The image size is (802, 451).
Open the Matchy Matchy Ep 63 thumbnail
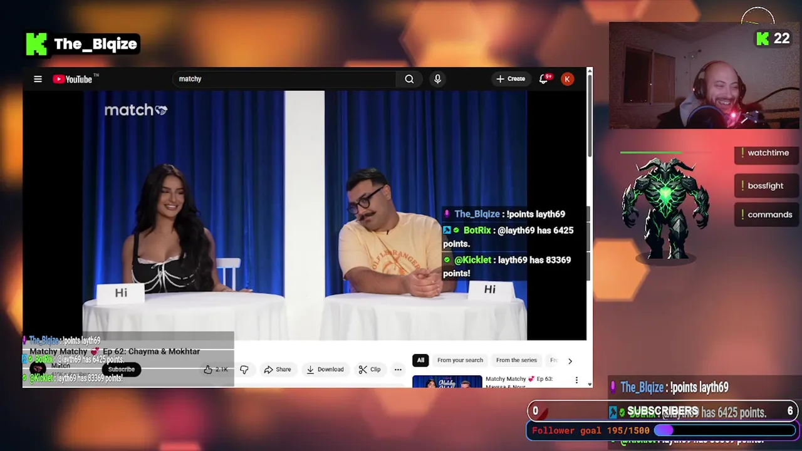[x=447, y=381]
